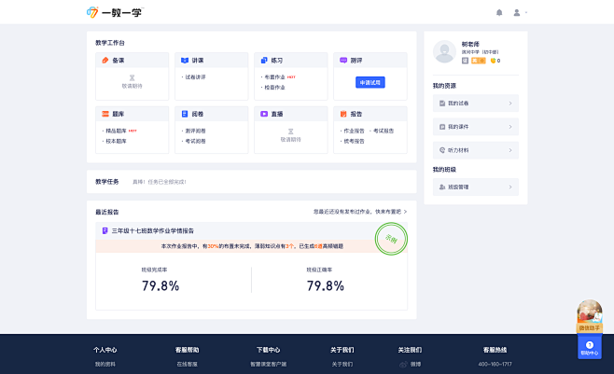This screenshot has width=614, height=374.
Task: Open the blue 帮助中心 floating button
Action: [590, 347]
